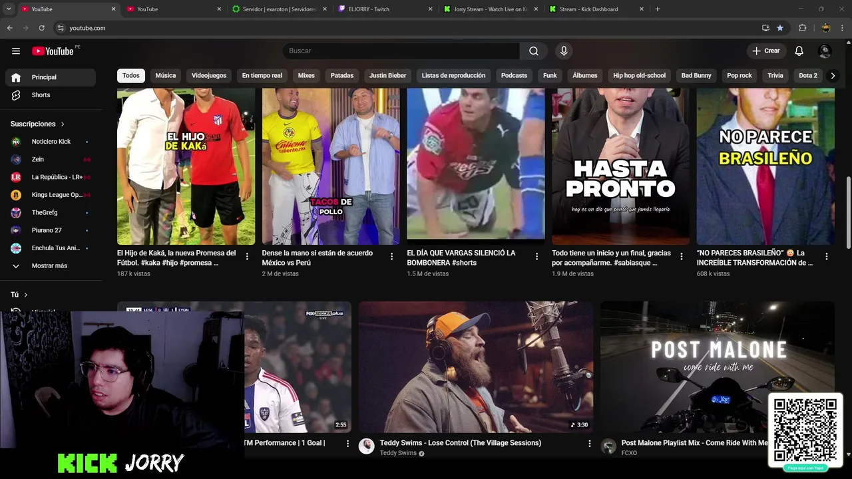
Task: Go to Principal in sidebar
Action: point(51,77)
